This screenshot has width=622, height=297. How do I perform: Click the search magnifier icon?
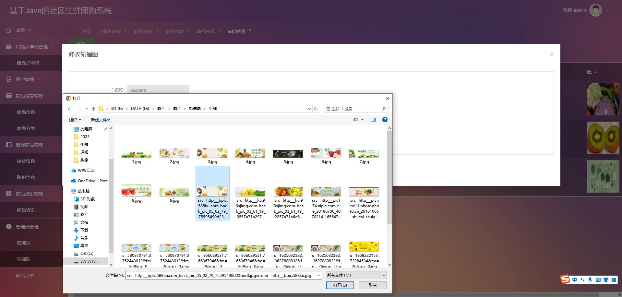click(384, 109)
